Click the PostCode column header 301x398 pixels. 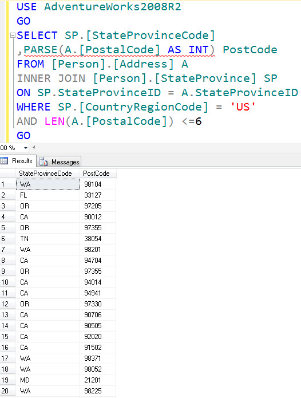98,174
